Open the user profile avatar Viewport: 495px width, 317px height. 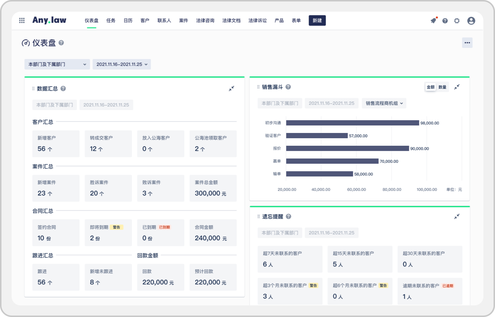(x=471, y=21)
